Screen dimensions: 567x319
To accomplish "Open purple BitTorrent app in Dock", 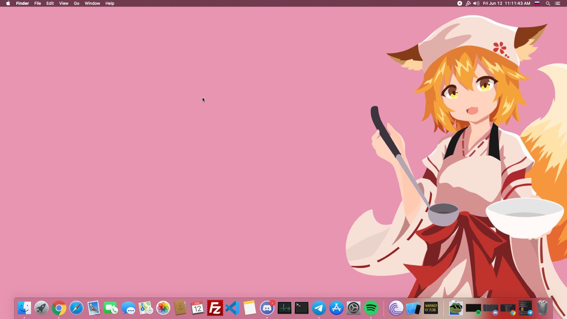I will (x=396, y=307).
